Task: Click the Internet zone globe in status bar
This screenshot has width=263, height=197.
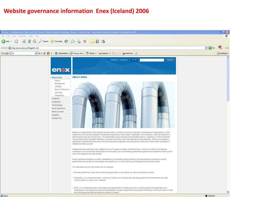Action: pyautogui.click(x=206, y=196)
